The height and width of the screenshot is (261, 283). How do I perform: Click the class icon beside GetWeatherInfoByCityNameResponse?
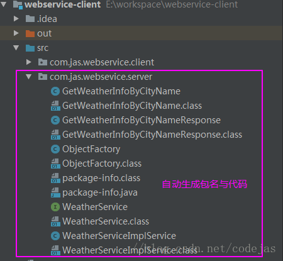pyautogui.click(x=55, y=120)
